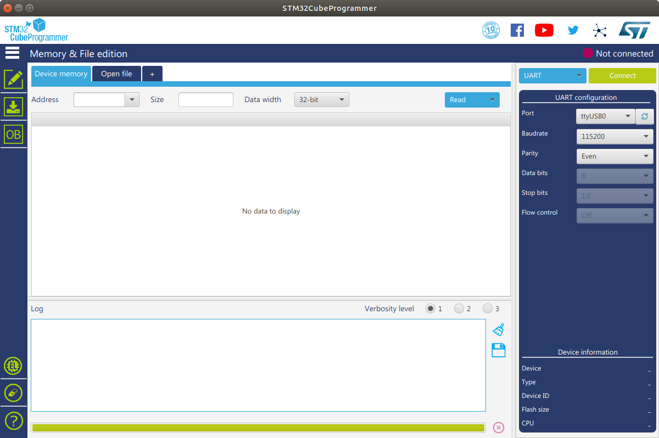Viewport: 659px width, 438px height.
Task: Expand the Data width 32-bit dropdown
Action: (x=322, y=100)
